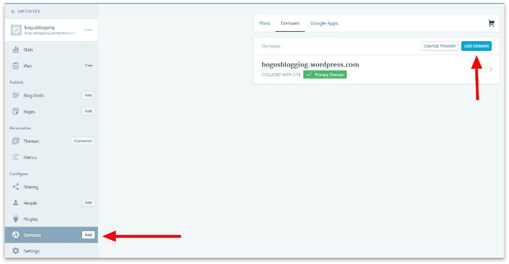The image size is (509, 264).
Task: Click Add next to Domains
Action: point(88,235)
